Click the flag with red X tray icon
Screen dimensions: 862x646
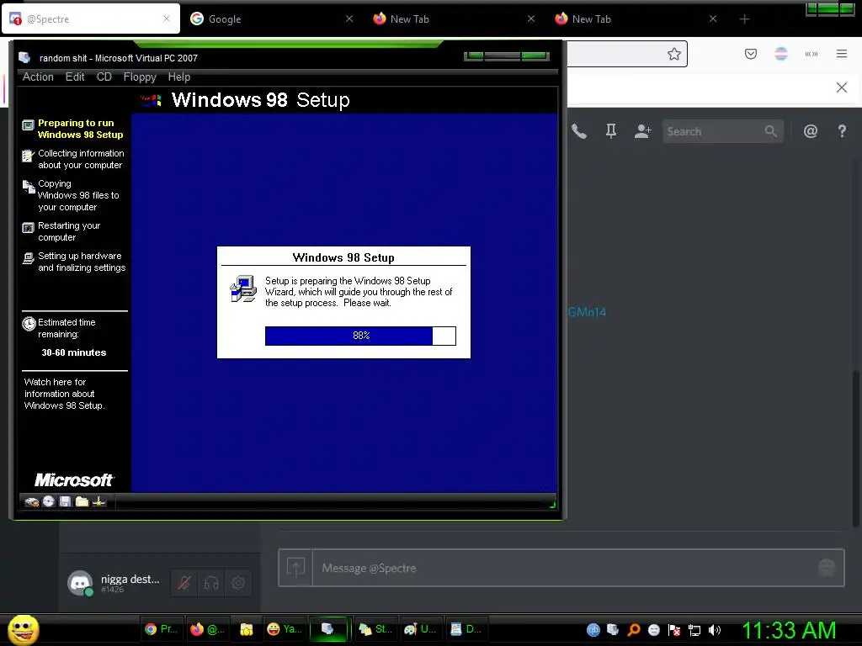tap(674, 630)
